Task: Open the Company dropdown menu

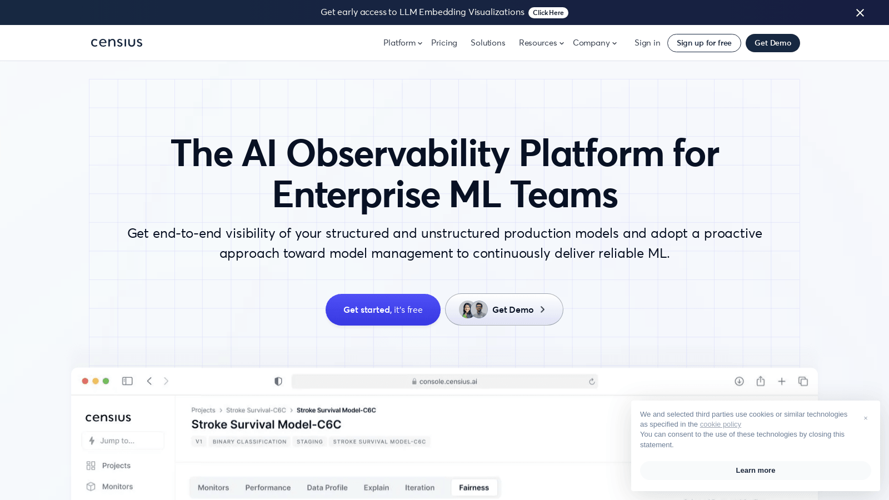Action: point(595,43)
